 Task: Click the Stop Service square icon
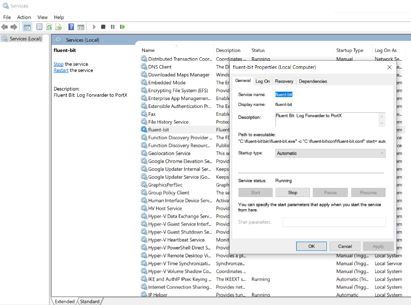pyautogui.click(x=103, y=27)
